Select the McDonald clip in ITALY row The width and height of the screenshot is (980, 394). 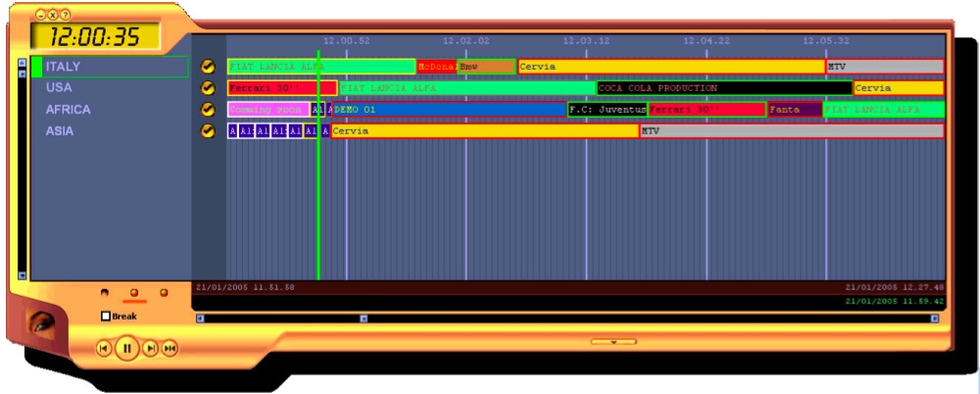pos(437,67)
